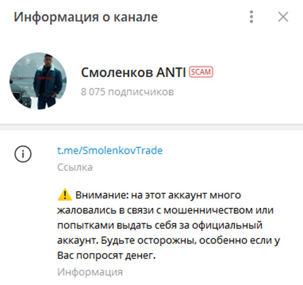The image size is (303, 285).
Task: Click the line about официальный account
Action: pyautogui.click(x=160, y=226)
